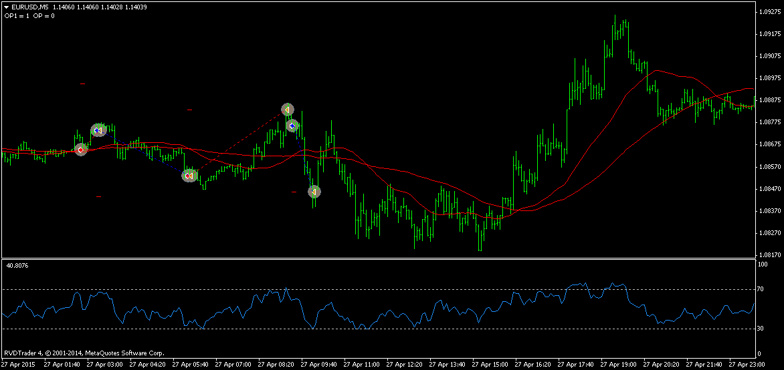Click the '27 Apr 21:40' time label

(705, 364)
